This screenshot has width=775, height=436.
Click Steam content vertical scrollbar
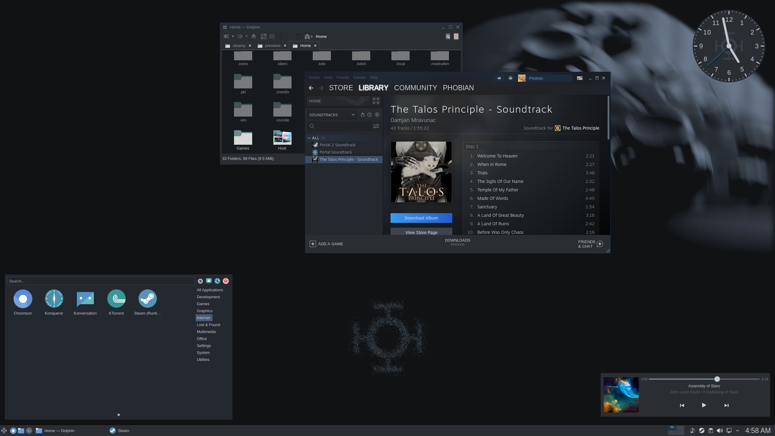(608, 118)
